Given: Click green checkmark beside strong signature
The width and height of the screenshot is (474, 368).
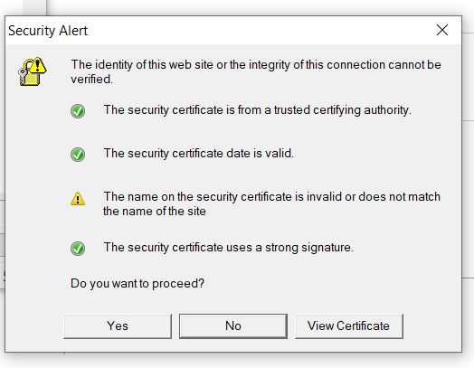Looking at the screenshot, I should pyautogui.click(x=78, y=249).
